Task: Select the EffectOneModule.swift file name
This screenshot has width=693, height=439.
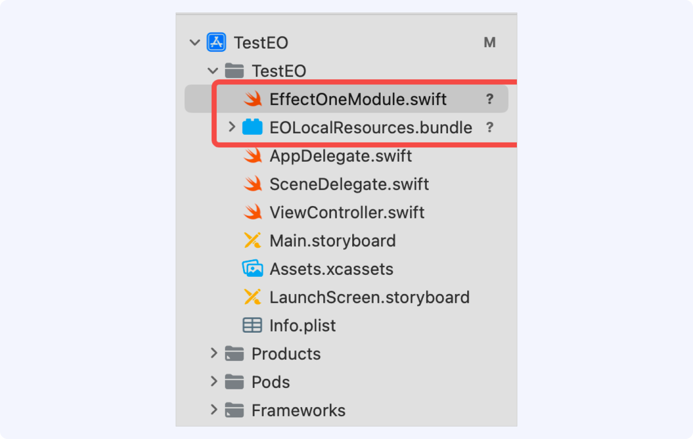Action: [358, 99]
